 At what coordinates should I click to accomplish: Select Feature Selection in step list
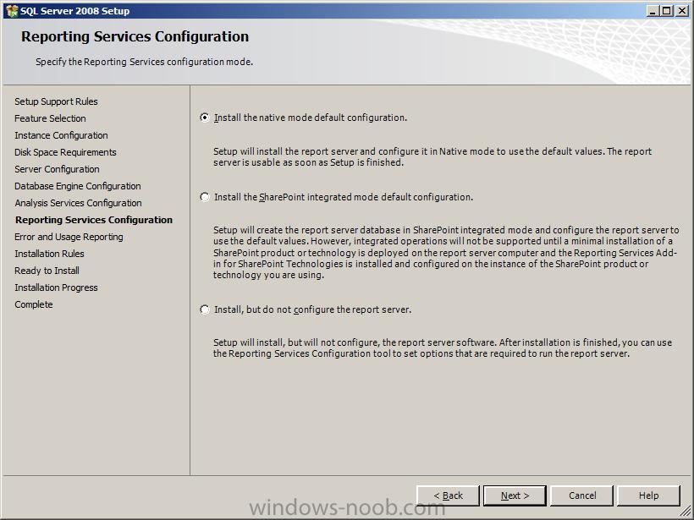click(50, 118)
